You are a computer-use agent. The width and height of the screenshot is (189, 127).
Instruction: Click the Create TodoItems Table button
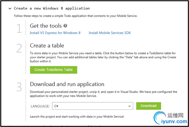coord(54,70)
